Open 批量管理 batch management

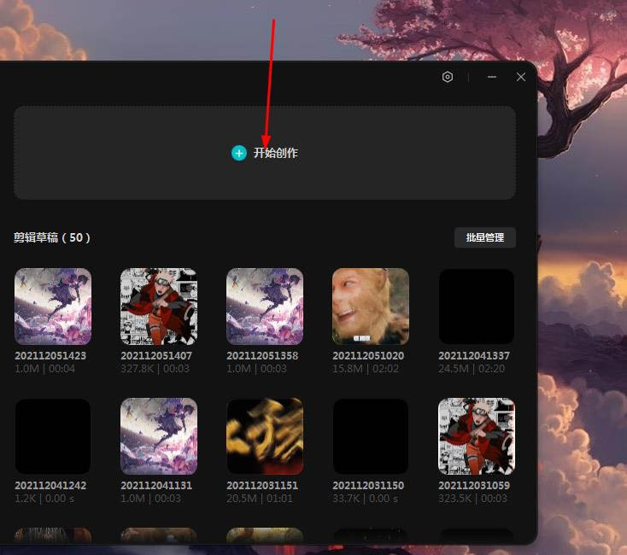pyautogui.click(x=485, y=237)
